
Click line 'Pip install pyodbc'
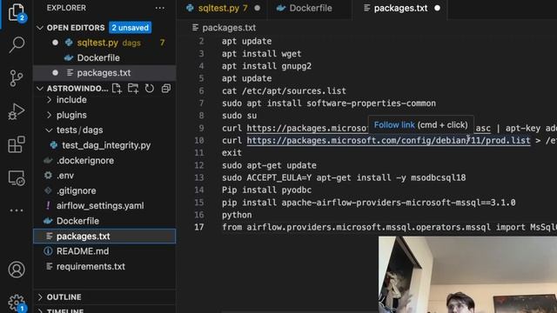pyautogui.click(x=267, y=190)
